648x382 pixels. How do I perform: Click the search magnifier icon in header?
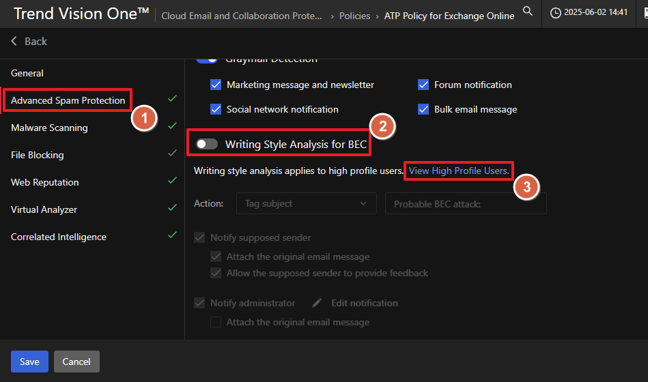pos(528,11)
